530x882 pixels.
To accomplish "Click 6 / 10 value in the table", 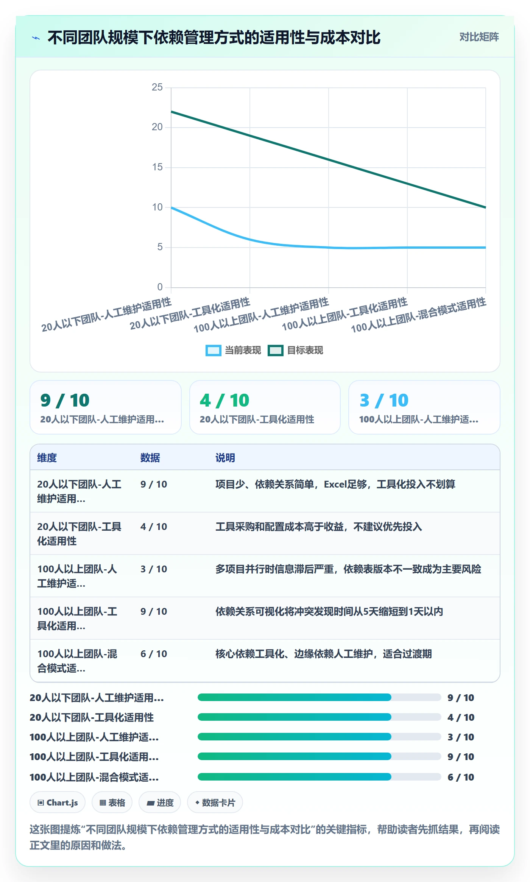I will [x=154, y=654].
